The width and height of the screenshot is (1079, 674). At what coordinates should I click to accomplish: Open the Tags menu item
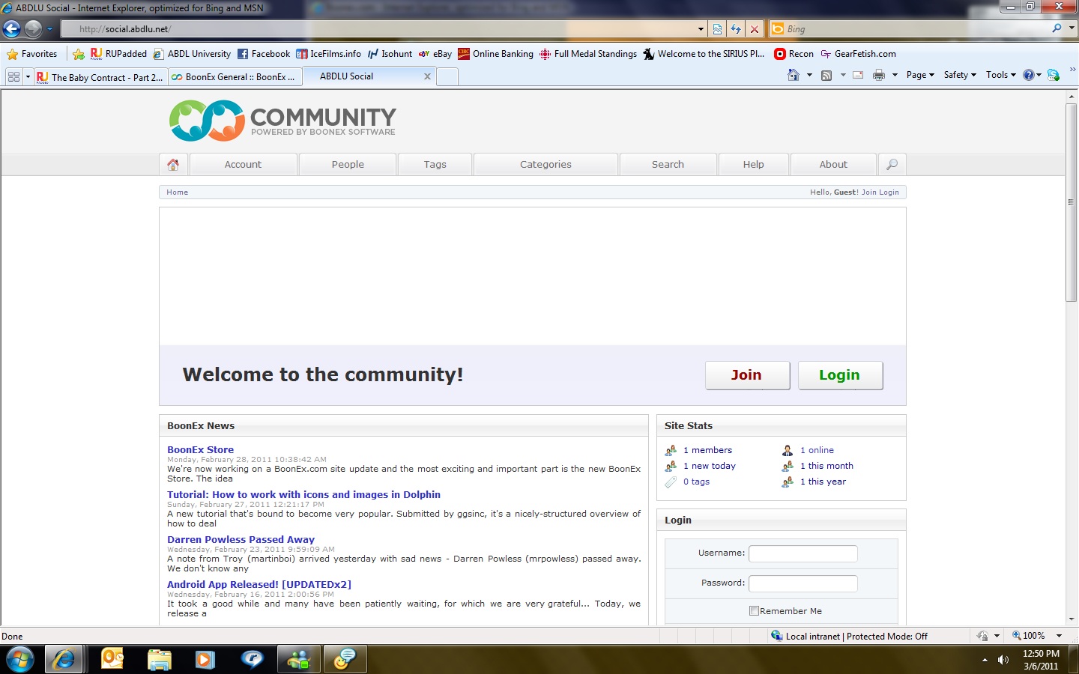click(x=435, y=165)
